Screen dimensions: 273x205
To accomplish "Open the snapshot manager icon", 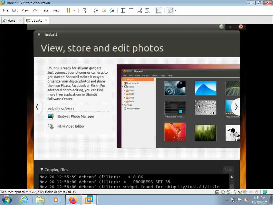I will click(x=112, y=10).
